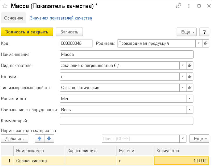Open the top Еще menu

187,32
